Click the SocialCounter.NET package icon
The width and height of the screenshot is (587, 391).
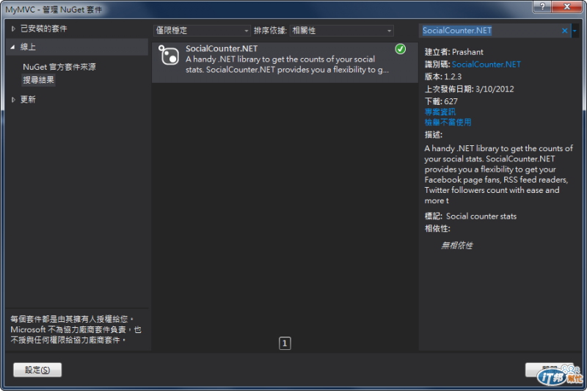tap(169, 55)
